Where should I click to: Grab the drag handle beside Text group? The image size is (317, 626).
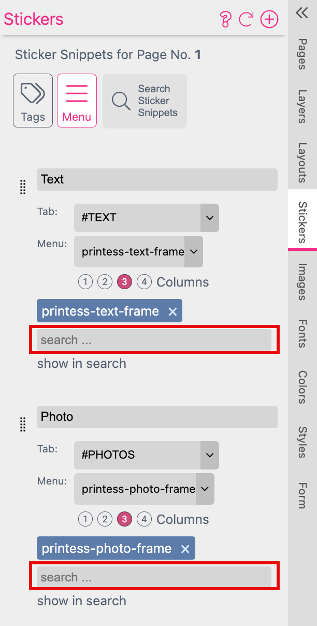(x=22, y=187)
